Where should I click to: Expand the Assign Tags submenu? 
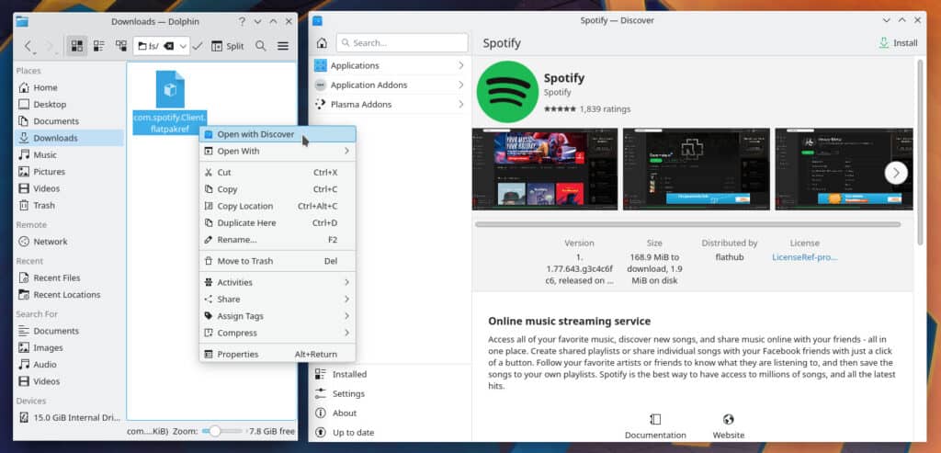[x=278, y=316]
